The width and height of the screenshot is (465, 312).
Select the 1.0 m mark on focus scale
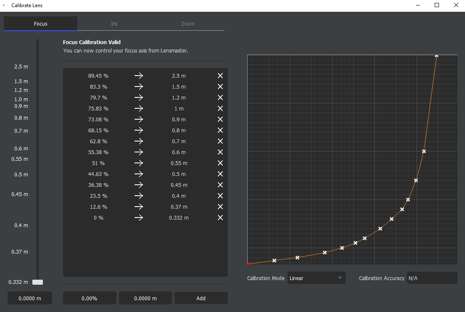[x=21, y=99]
